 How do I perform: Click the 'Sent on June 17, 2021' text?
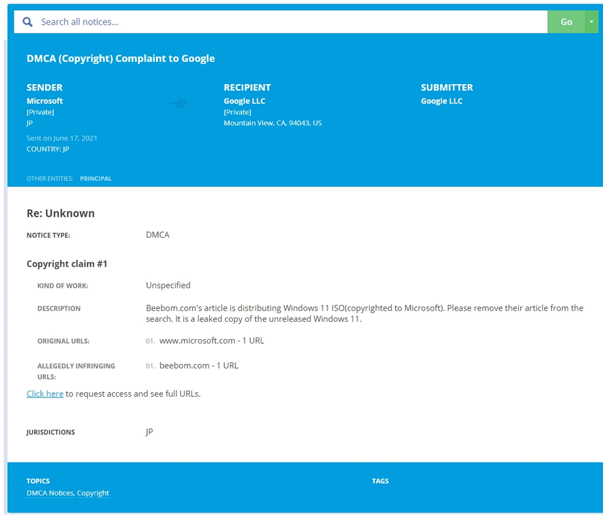(62, 138)
